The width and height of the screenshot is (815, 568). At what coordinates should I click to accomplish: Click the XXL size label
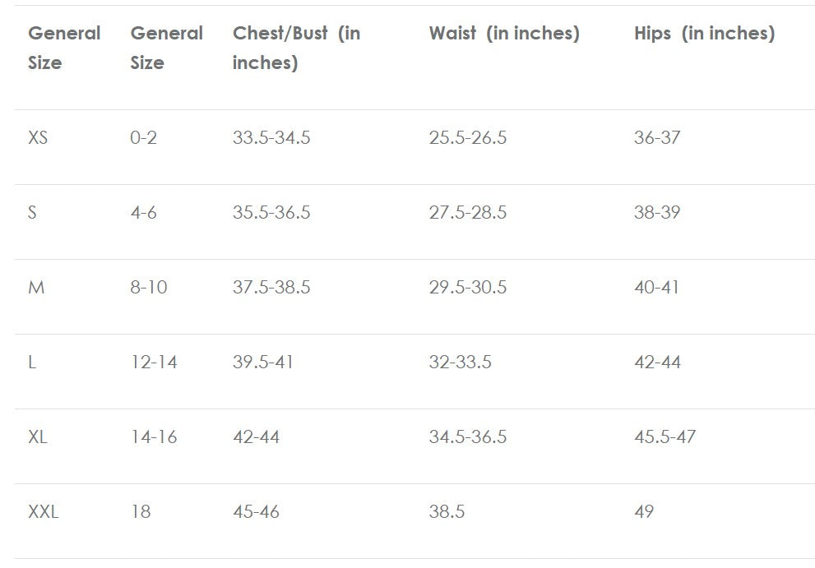[x=43, y=512]
